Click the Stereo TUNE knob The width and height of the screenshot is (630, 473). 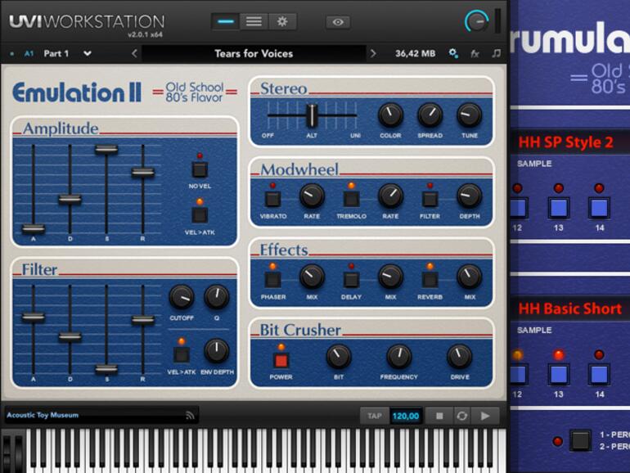[x=469, y=115]
